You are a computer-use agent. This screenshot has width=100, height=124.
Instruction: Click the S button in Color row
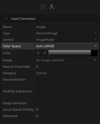coord(38,53)
